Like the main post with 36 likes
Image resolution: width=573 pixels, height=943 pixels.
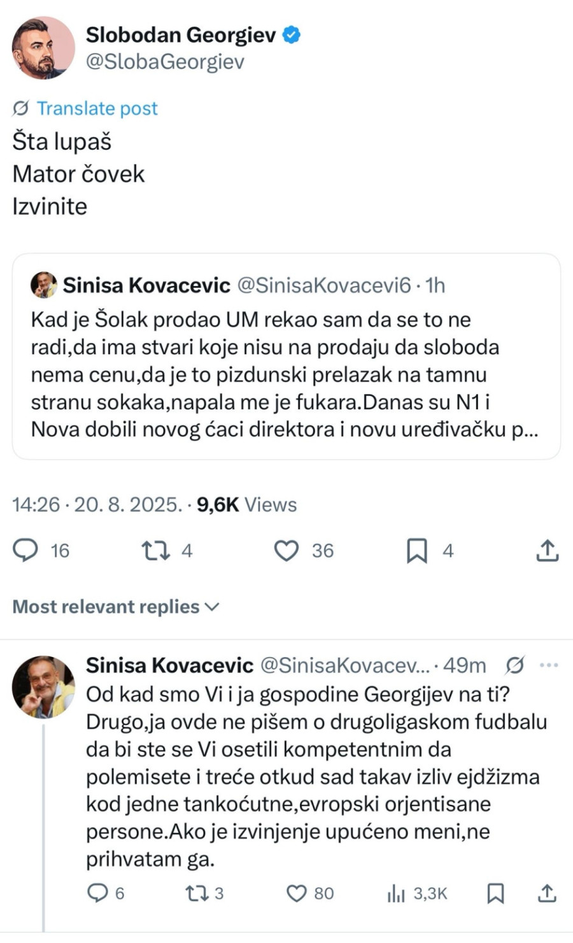pos(286,550)
